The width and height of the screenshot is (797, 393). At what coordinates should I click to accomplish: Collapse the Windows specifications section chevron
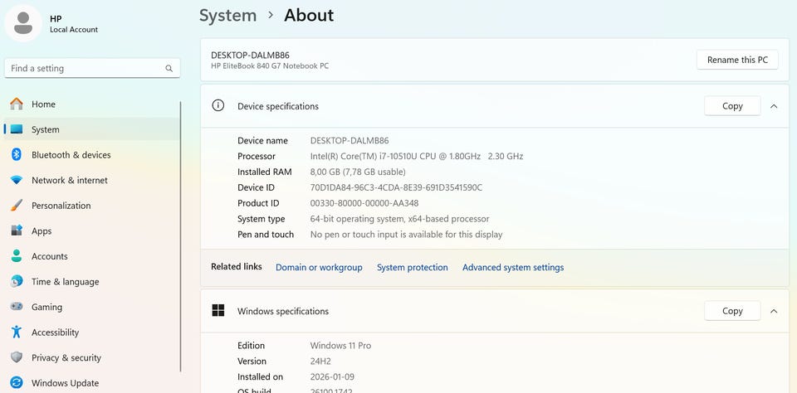pos(774,311)
